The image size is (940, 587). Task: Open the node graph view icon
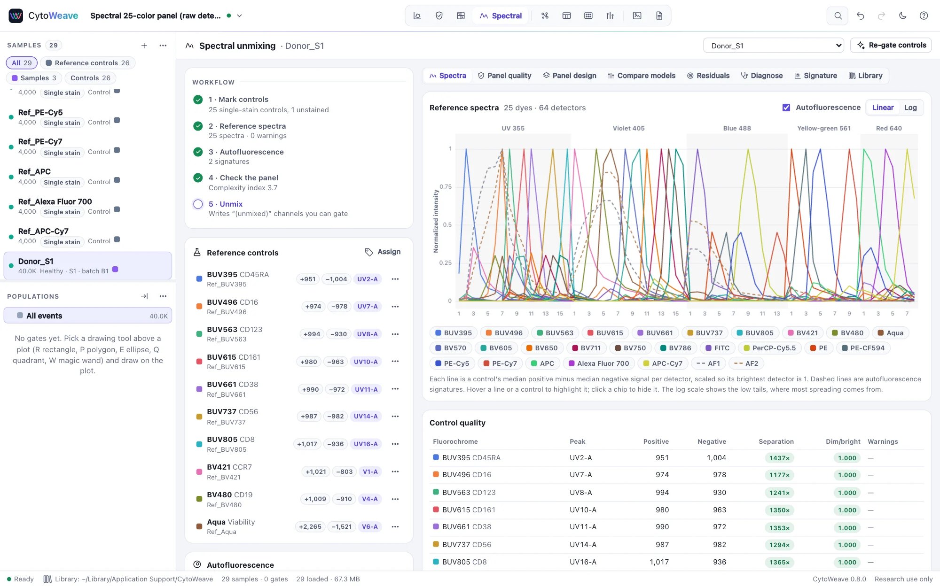pyautogui.click(x=545, y=15)
